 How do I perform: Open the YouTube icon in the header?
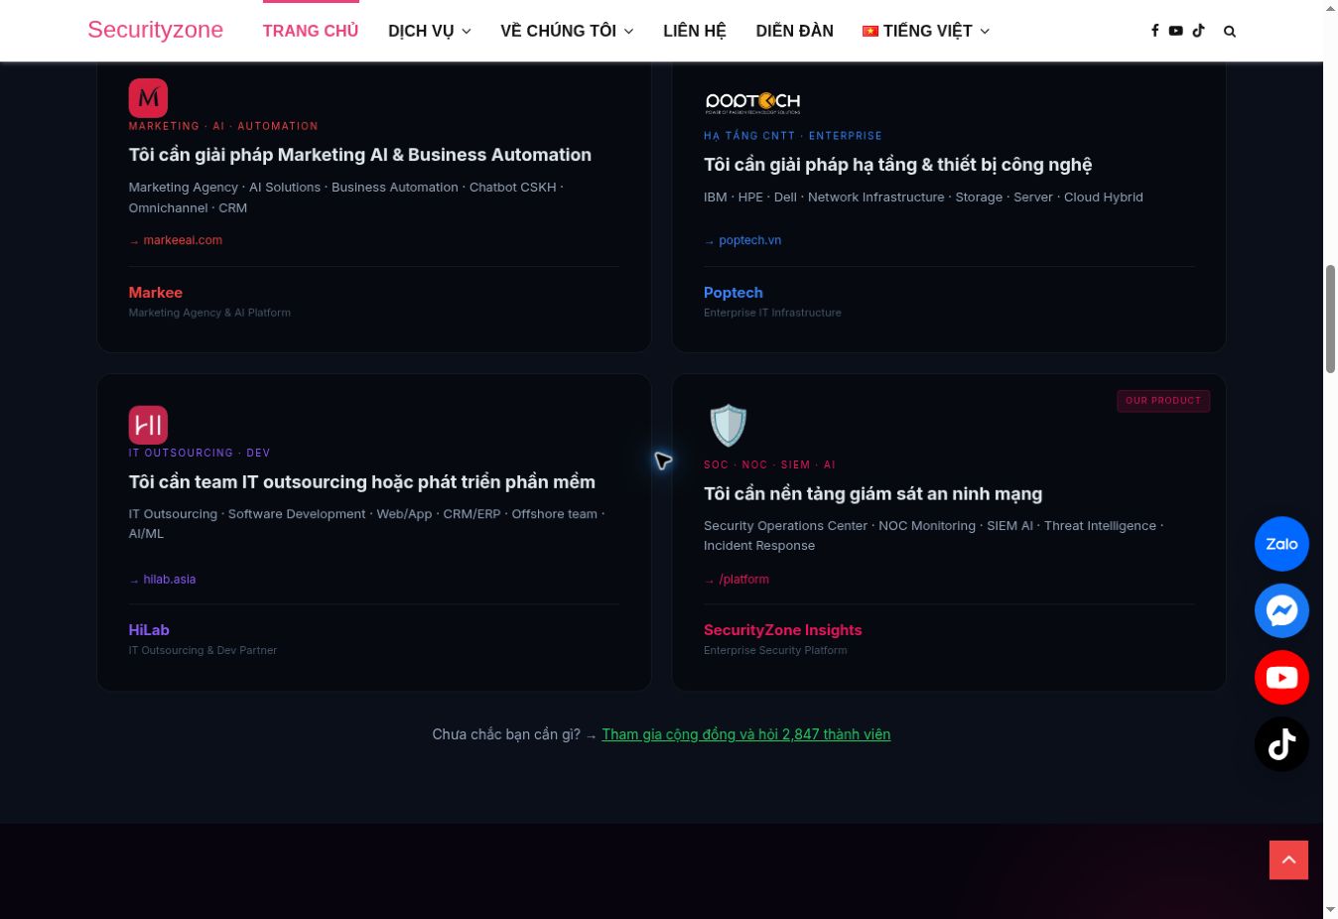[x=1175, y=31]
